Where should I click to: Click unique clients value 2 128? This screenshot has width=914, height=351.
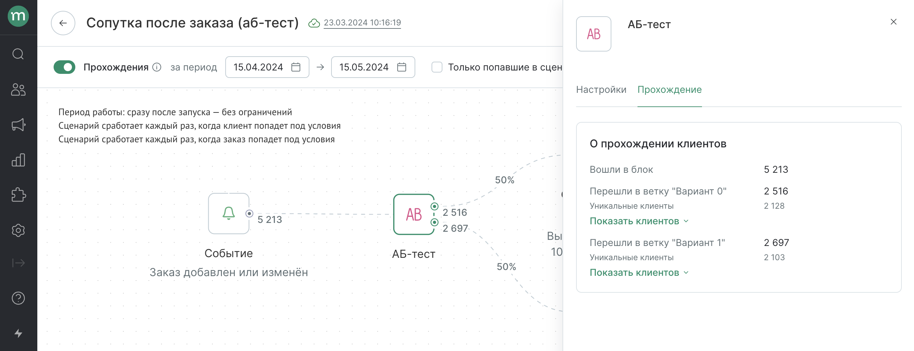click(774, 206)
